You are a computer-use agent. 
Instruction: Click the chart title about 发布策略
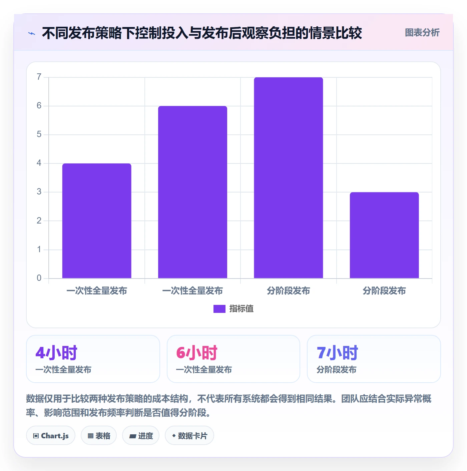click(x=202, y=33)
